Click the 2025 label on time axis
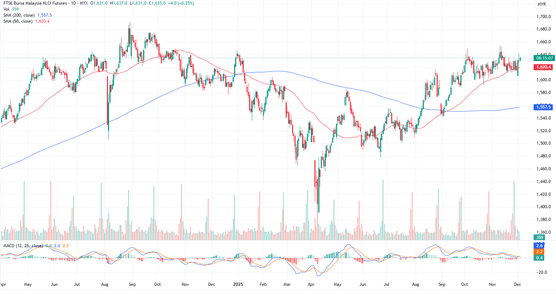This screenshot has height=294, width=556. (238, 284)
